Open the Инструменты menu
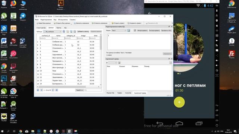 (63, 20)
